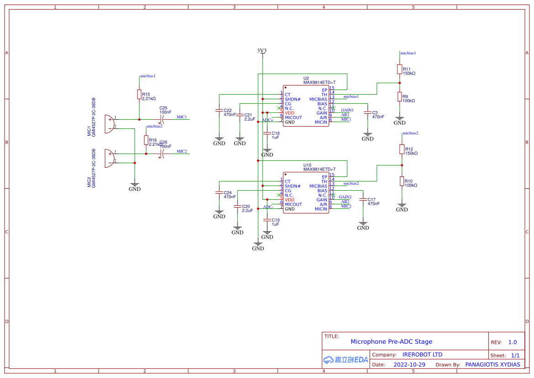
Task: Select the U10 MAX9814ETD+T amplifier symbol
Action: [x=306, y=192]
